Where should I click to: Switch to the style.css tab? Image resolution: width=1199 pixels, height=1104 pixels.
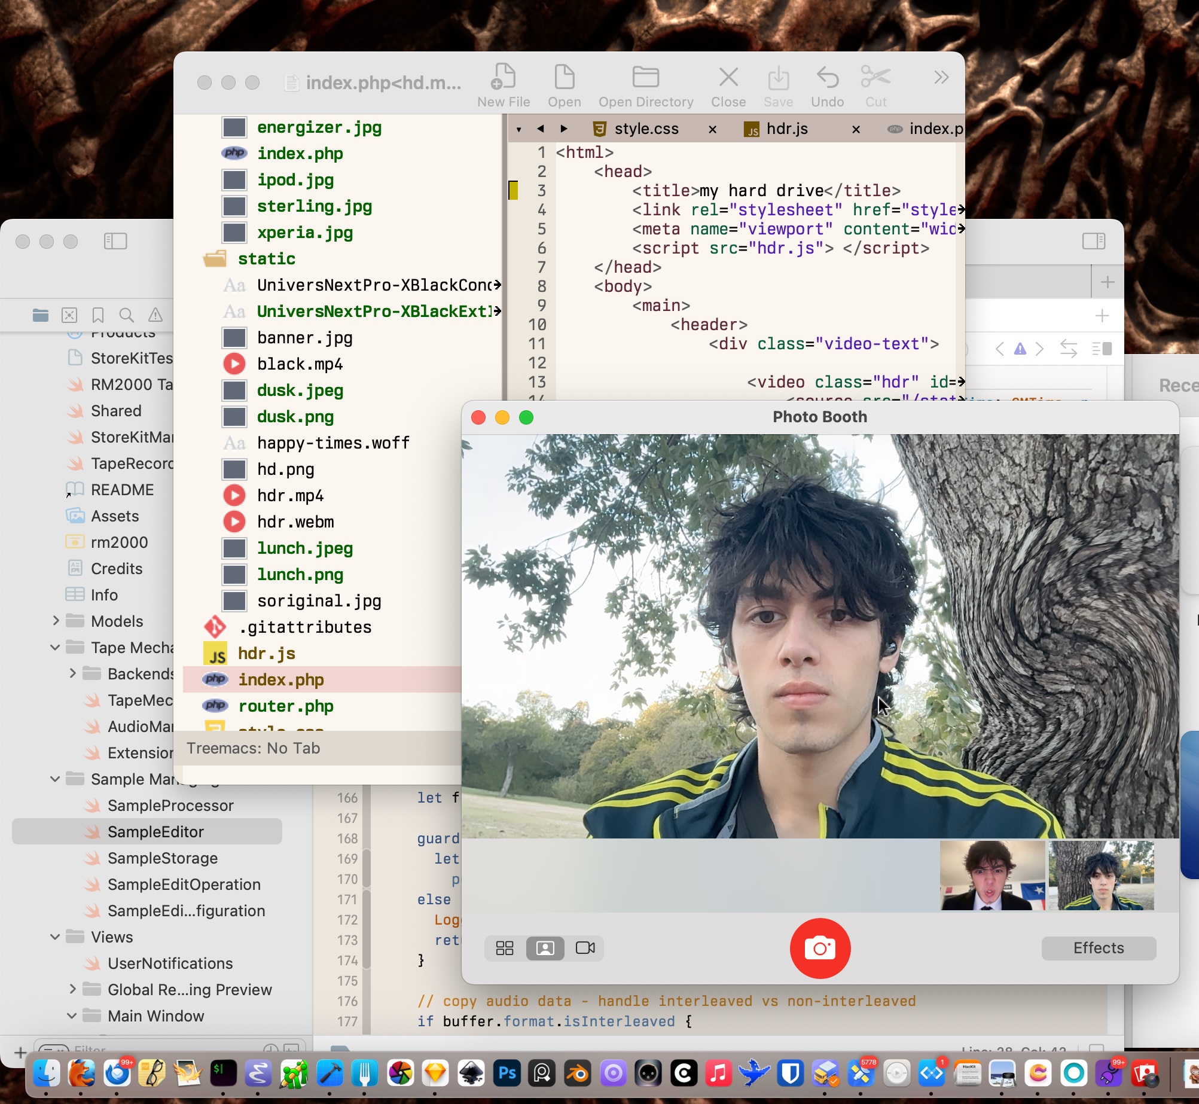point(646,129)
